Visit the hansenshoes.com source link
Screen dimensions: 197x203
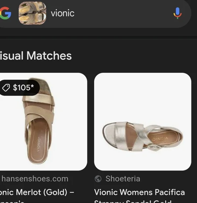[35, 179]
